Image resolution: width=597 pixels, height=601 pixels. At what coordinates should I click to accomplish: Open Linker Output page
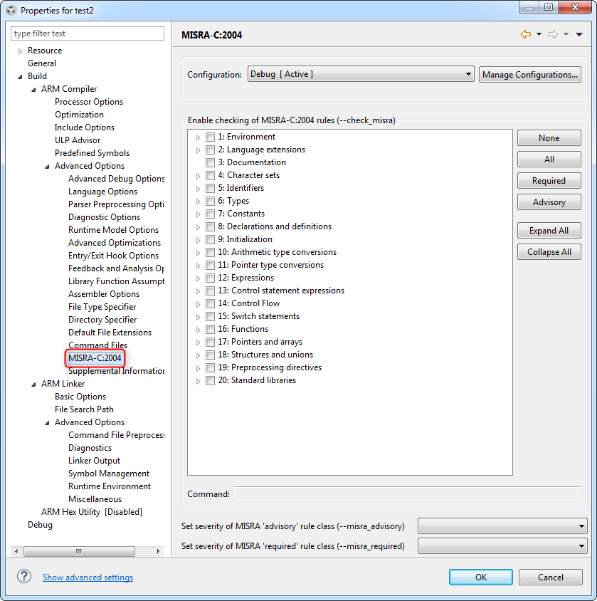pos(94,461)
